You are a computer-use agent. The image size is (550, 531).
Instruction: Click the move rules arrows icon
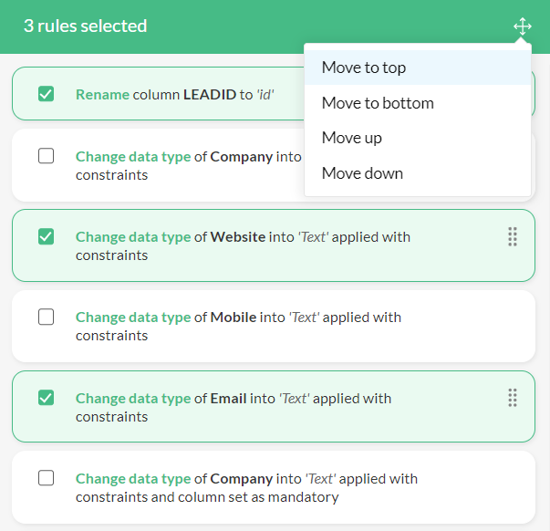[522, 26]
